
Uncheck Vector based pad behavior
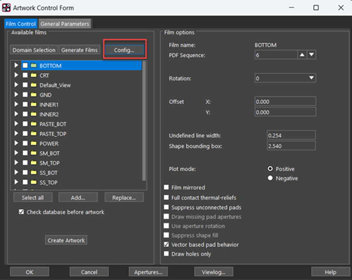167,245
